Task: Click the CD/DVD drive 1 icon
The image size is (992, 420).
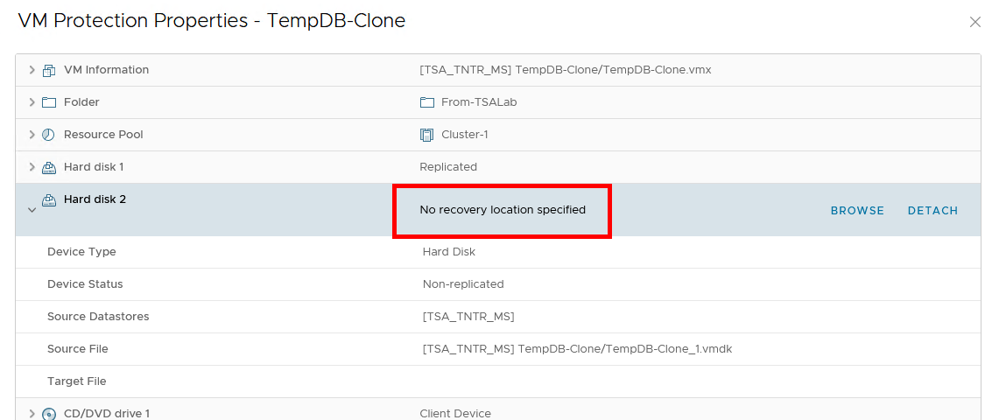Action: point(49,413)
